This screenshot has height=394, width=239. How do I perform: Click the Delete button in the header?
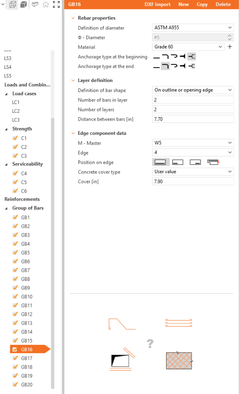pyautogui.click(x=223, y=4)
